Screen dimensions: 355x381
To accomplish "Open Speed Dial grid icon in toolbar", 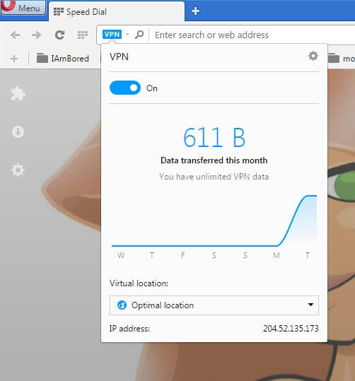I will tap(83, 35).
